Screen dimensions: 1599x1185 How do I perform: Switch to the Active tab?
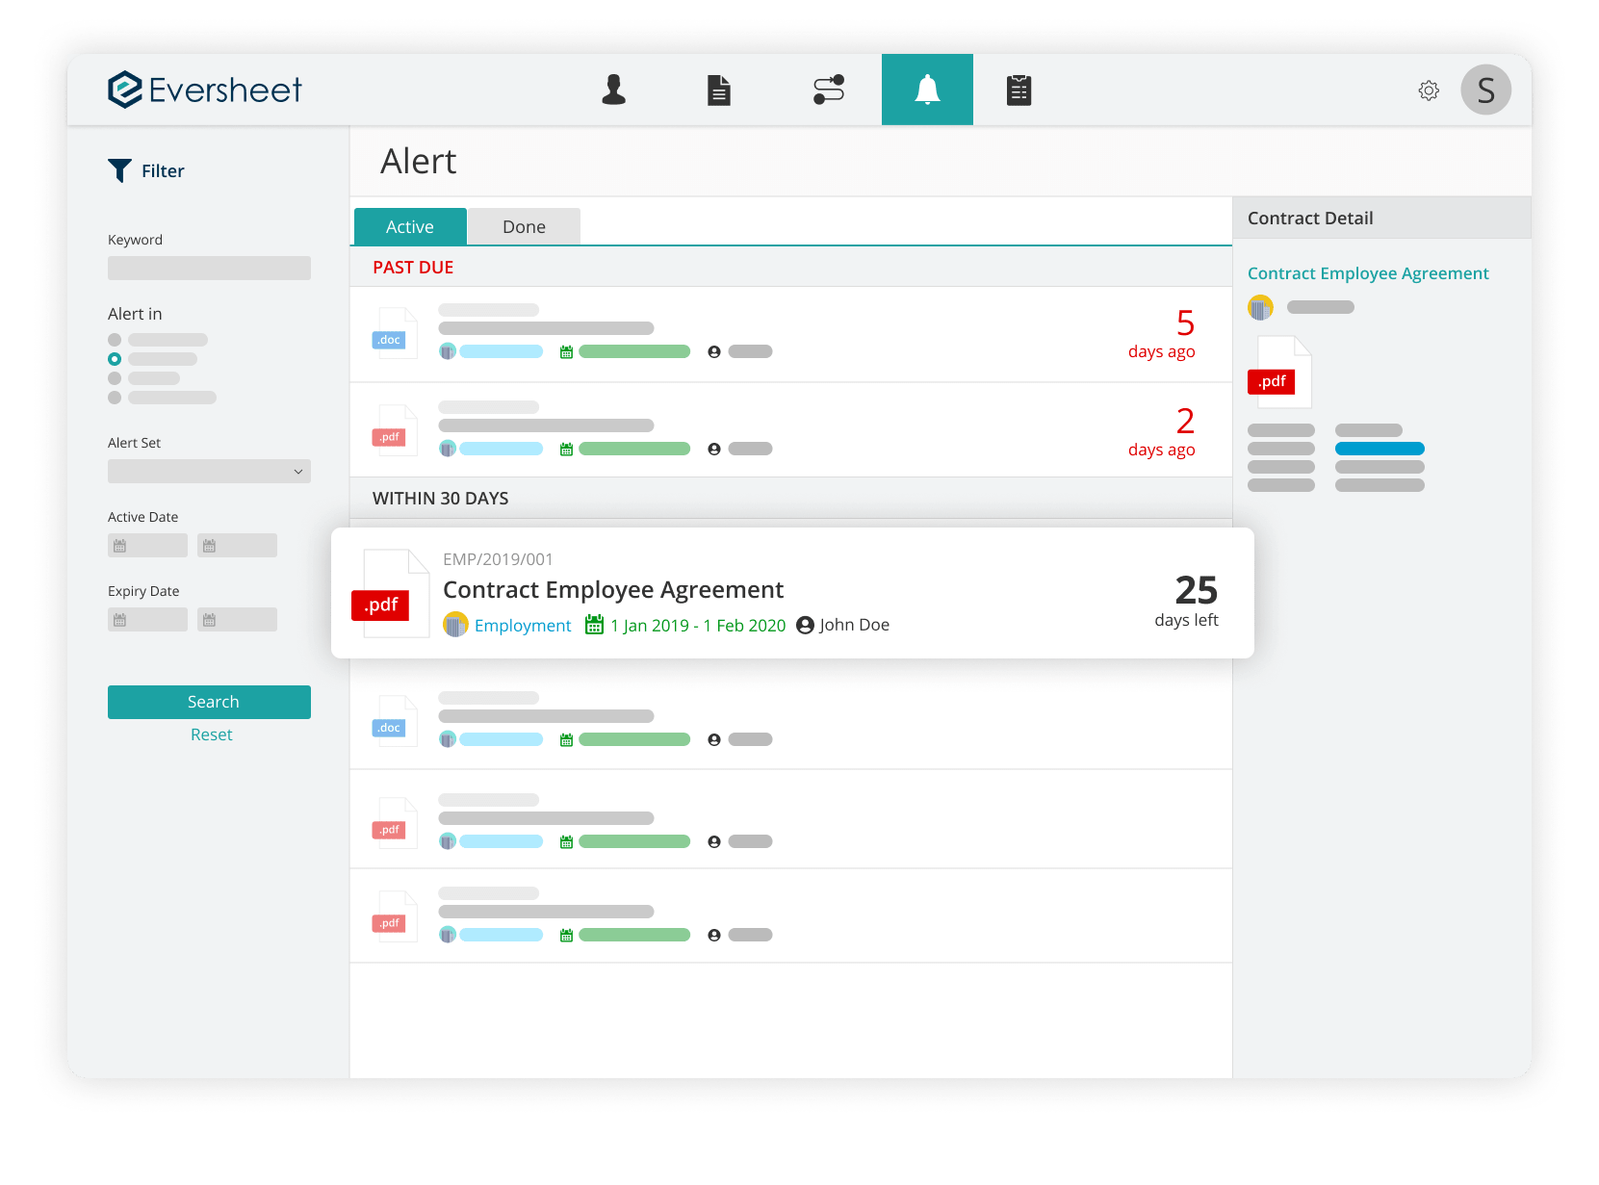pyautogui.click(x=410, y=227)
